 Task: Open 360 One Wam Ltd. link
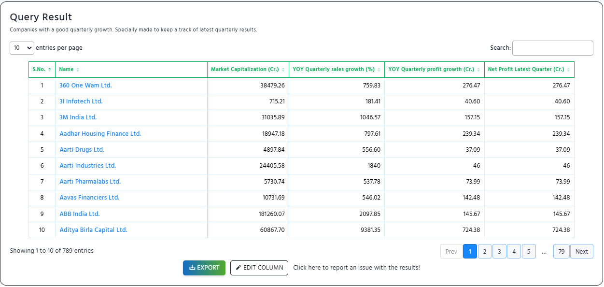(x=85, y=86)
